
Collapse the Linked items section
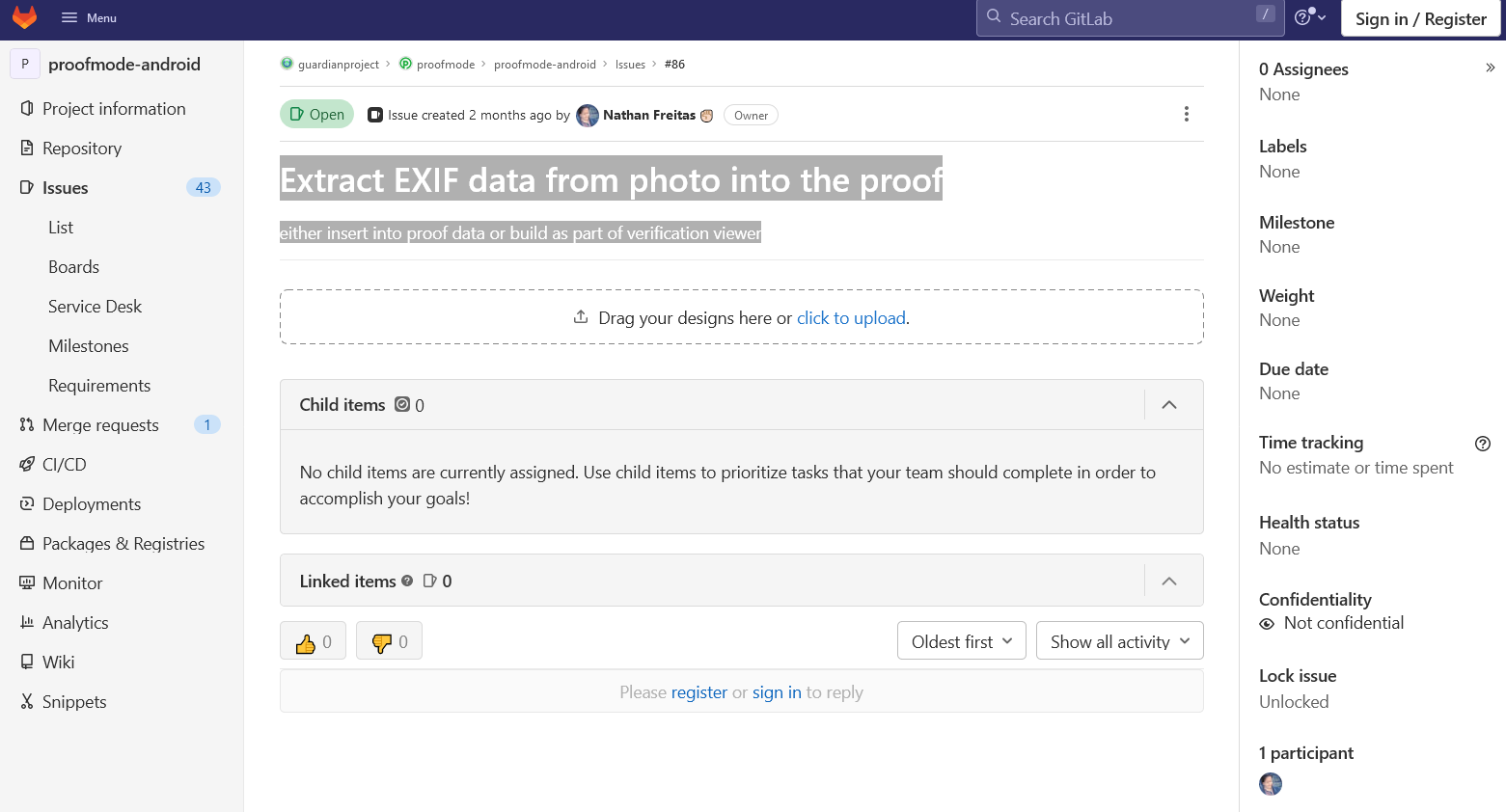pos(1169,581)
